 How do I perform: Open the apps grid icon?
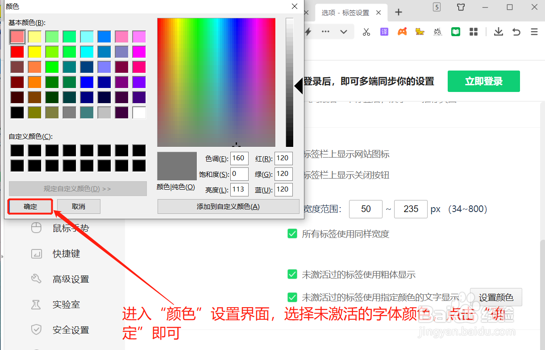(473, 32)
